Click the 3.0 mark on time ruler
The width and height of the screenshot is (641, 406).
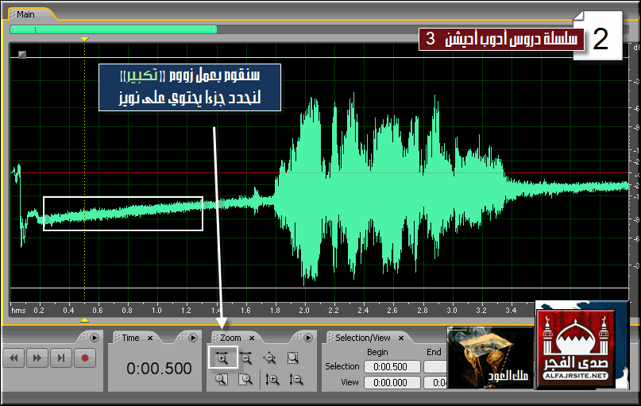click(452, 311)
